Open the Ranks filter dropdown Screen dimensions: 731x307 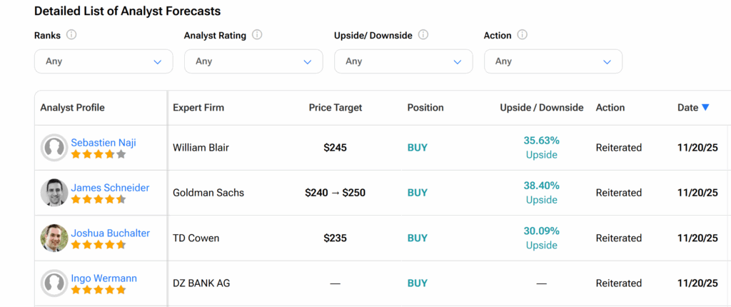coord(104,61)
